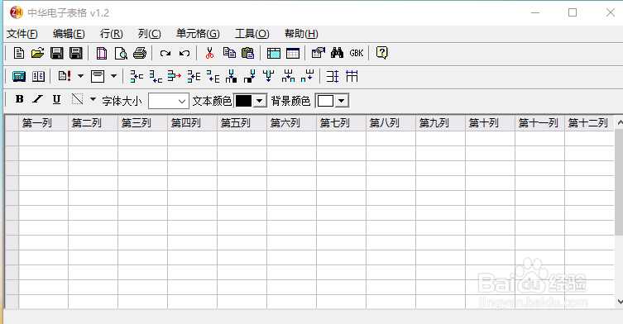Open the 行(R) menu
The image size is (623, 324).
[111, 34]
